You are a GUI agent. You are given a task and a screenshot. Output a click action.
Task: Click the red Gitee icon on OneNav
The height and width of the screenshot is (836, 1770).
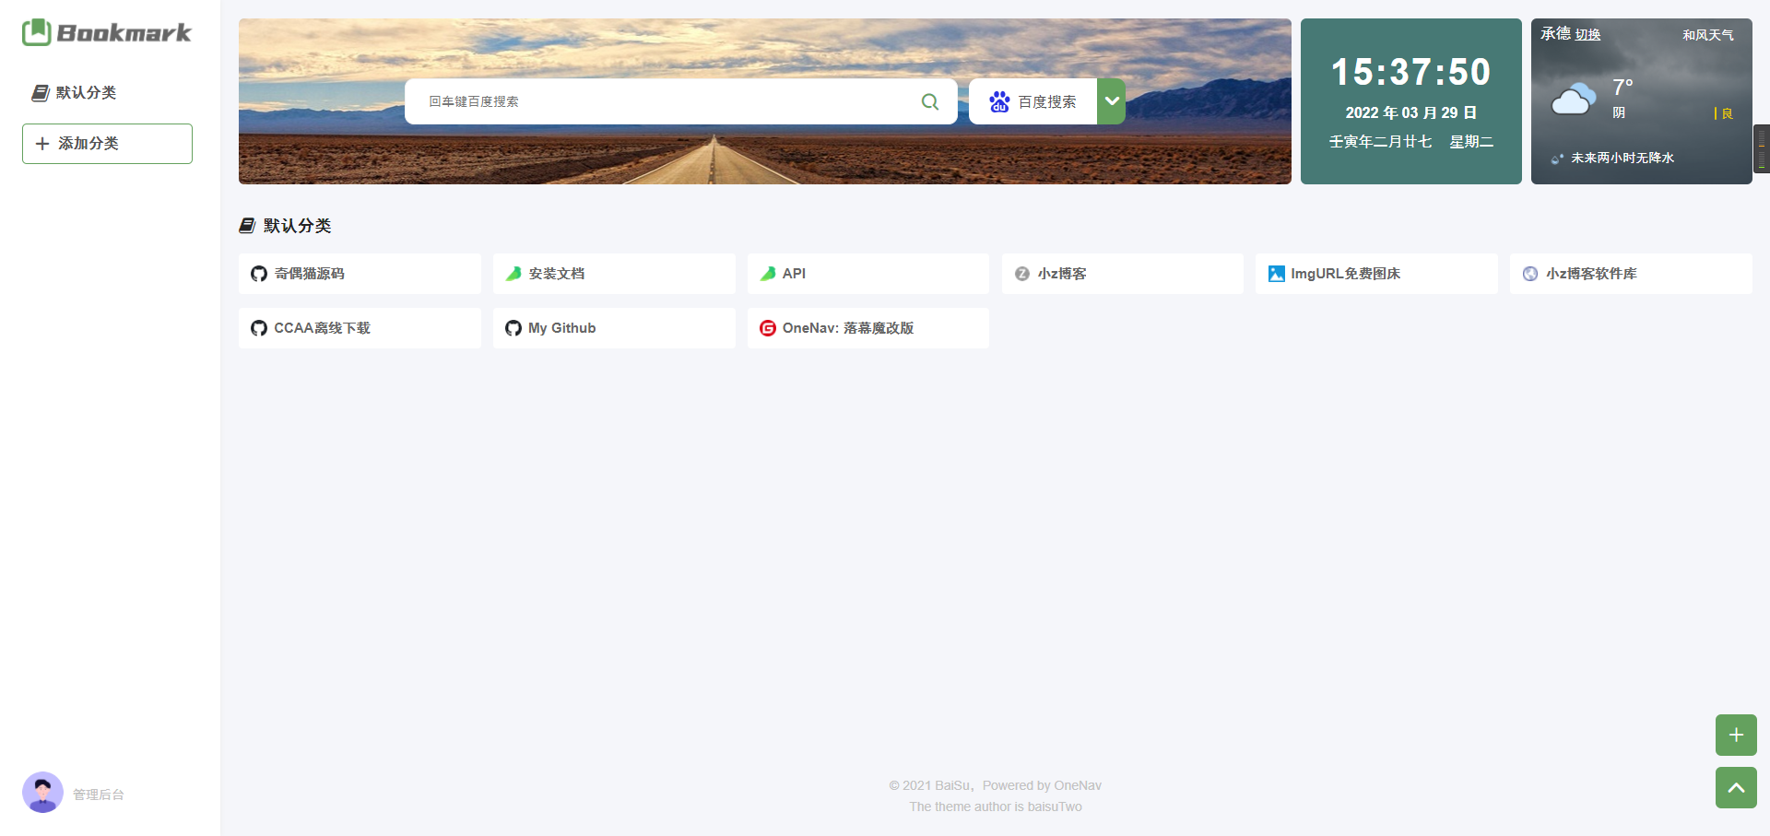pyautogui.click(x=768, y=328)
